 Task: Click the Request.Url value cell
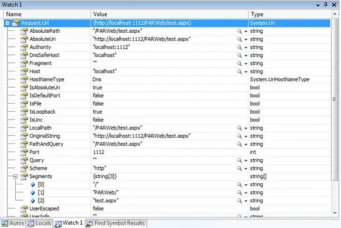170,23
